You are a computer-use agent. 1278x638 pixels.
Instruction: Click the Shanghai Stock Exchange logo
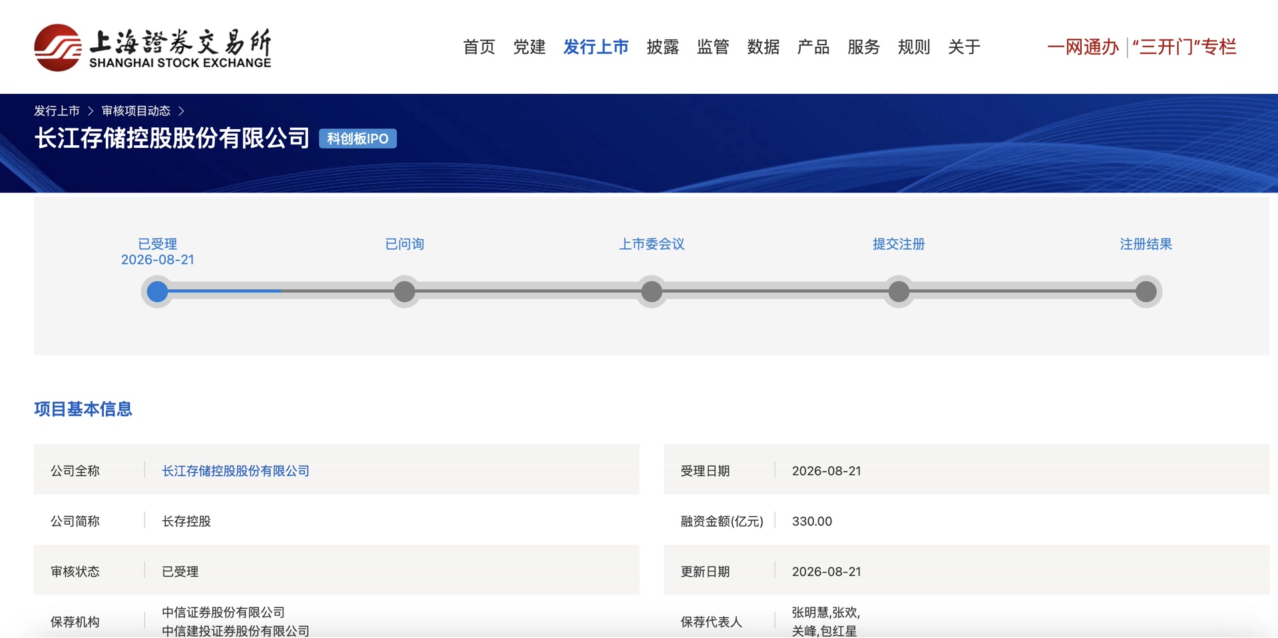152,47
